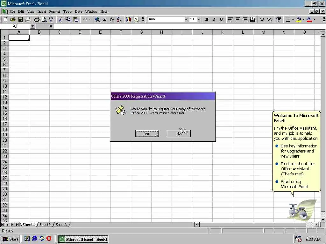Switch to the Sheet3 tab
The width and height of the screenshot is (326, 244).
pos(61,225)
